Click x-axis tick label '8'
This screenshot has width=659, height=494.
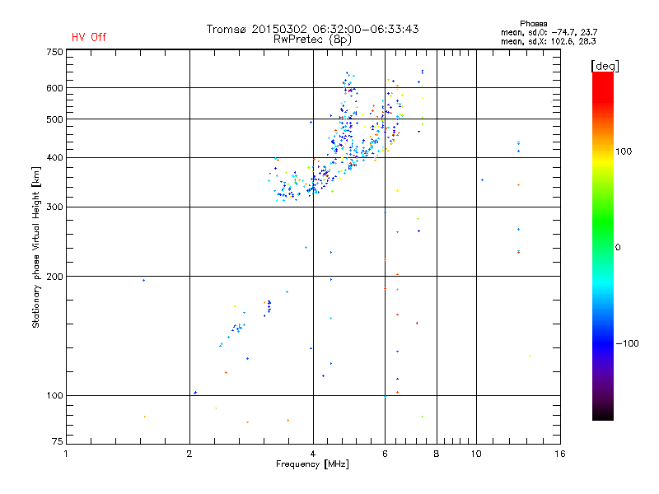pyautogui.click(x=437, y=454)
